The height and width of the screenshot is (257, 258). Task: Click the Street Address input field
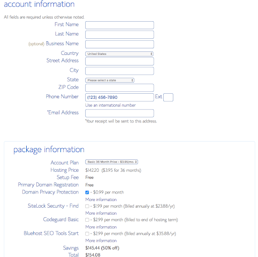point(119,61)
